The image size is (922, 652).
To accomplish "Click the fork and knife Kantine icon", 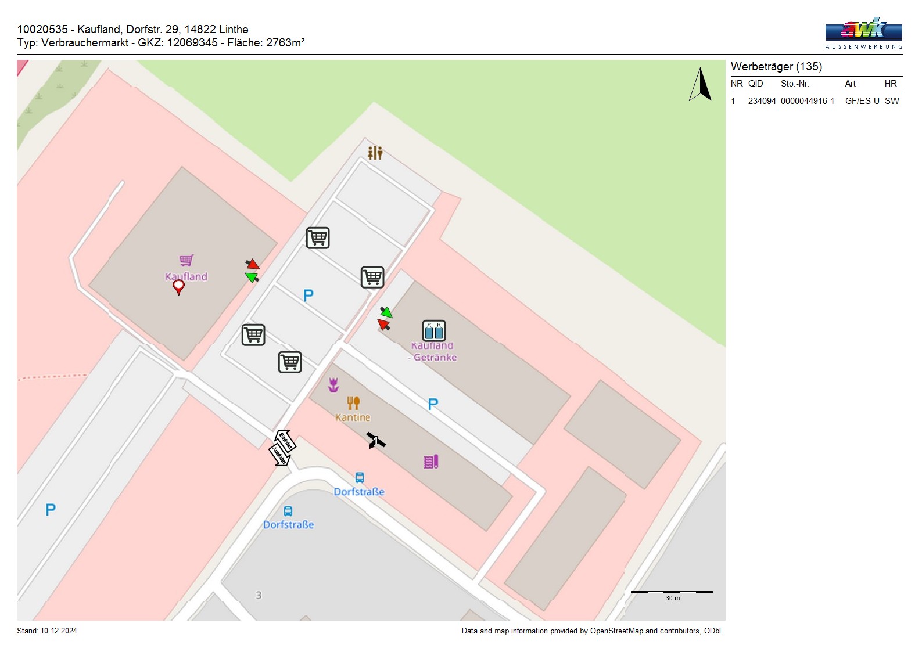I will pyautogui.click(x=353, y=403).
